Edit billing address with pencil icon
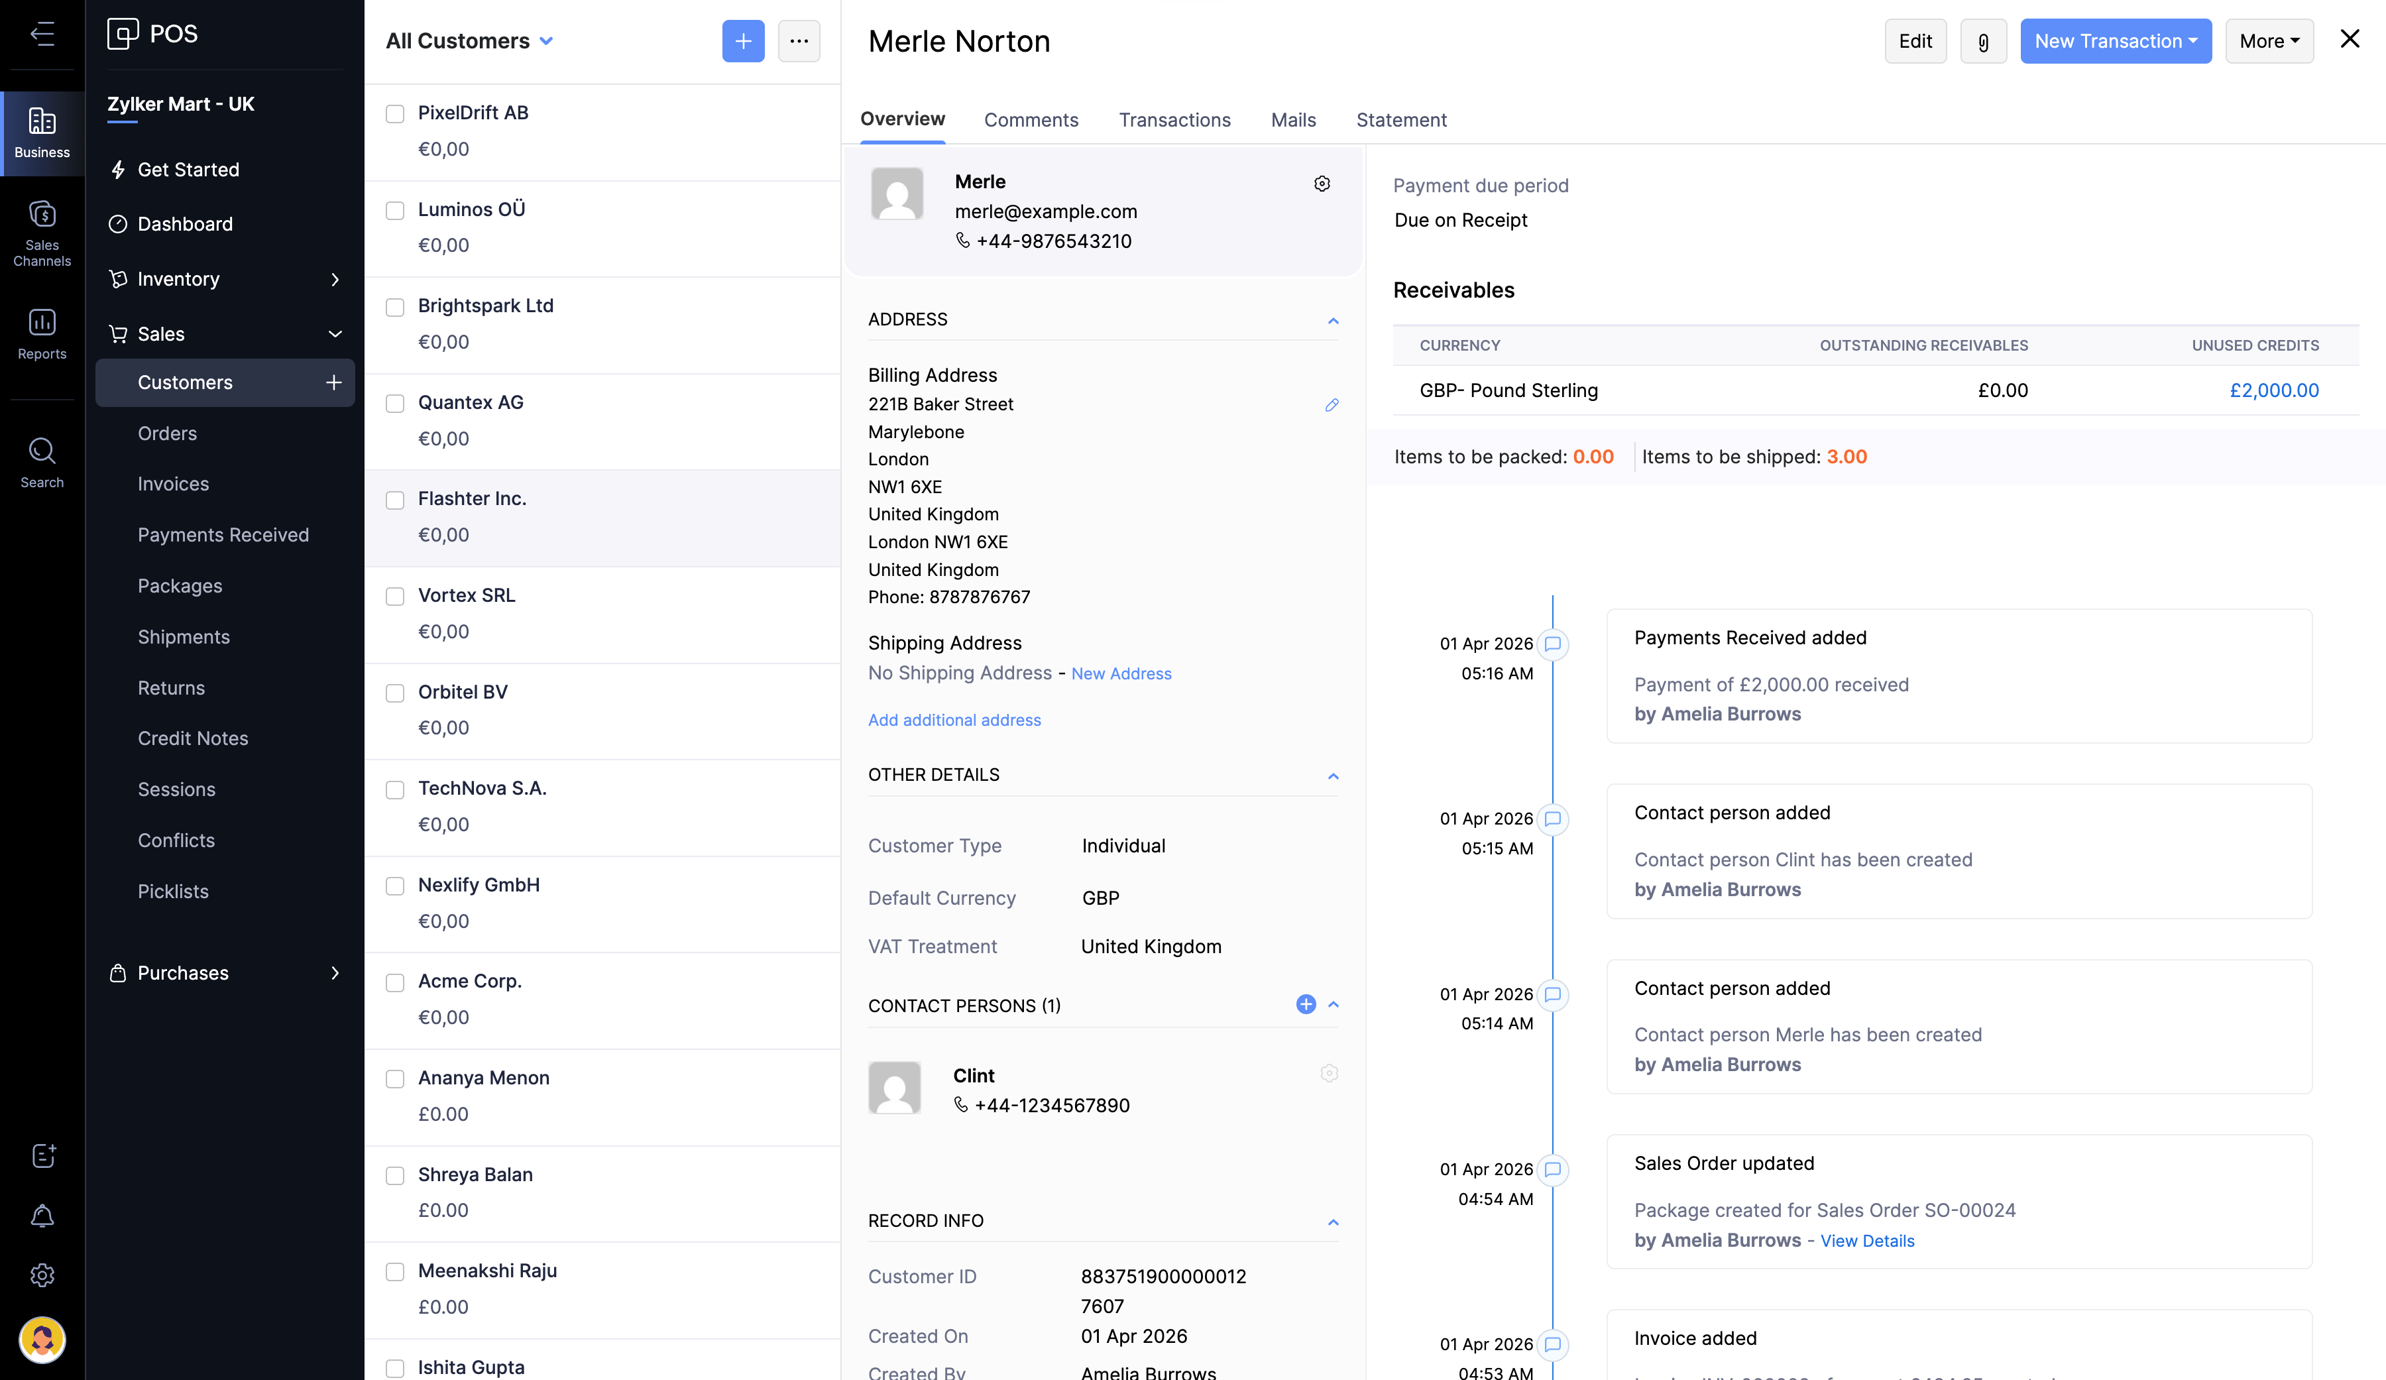The image size is (2386, 1380). point(1332,406)
